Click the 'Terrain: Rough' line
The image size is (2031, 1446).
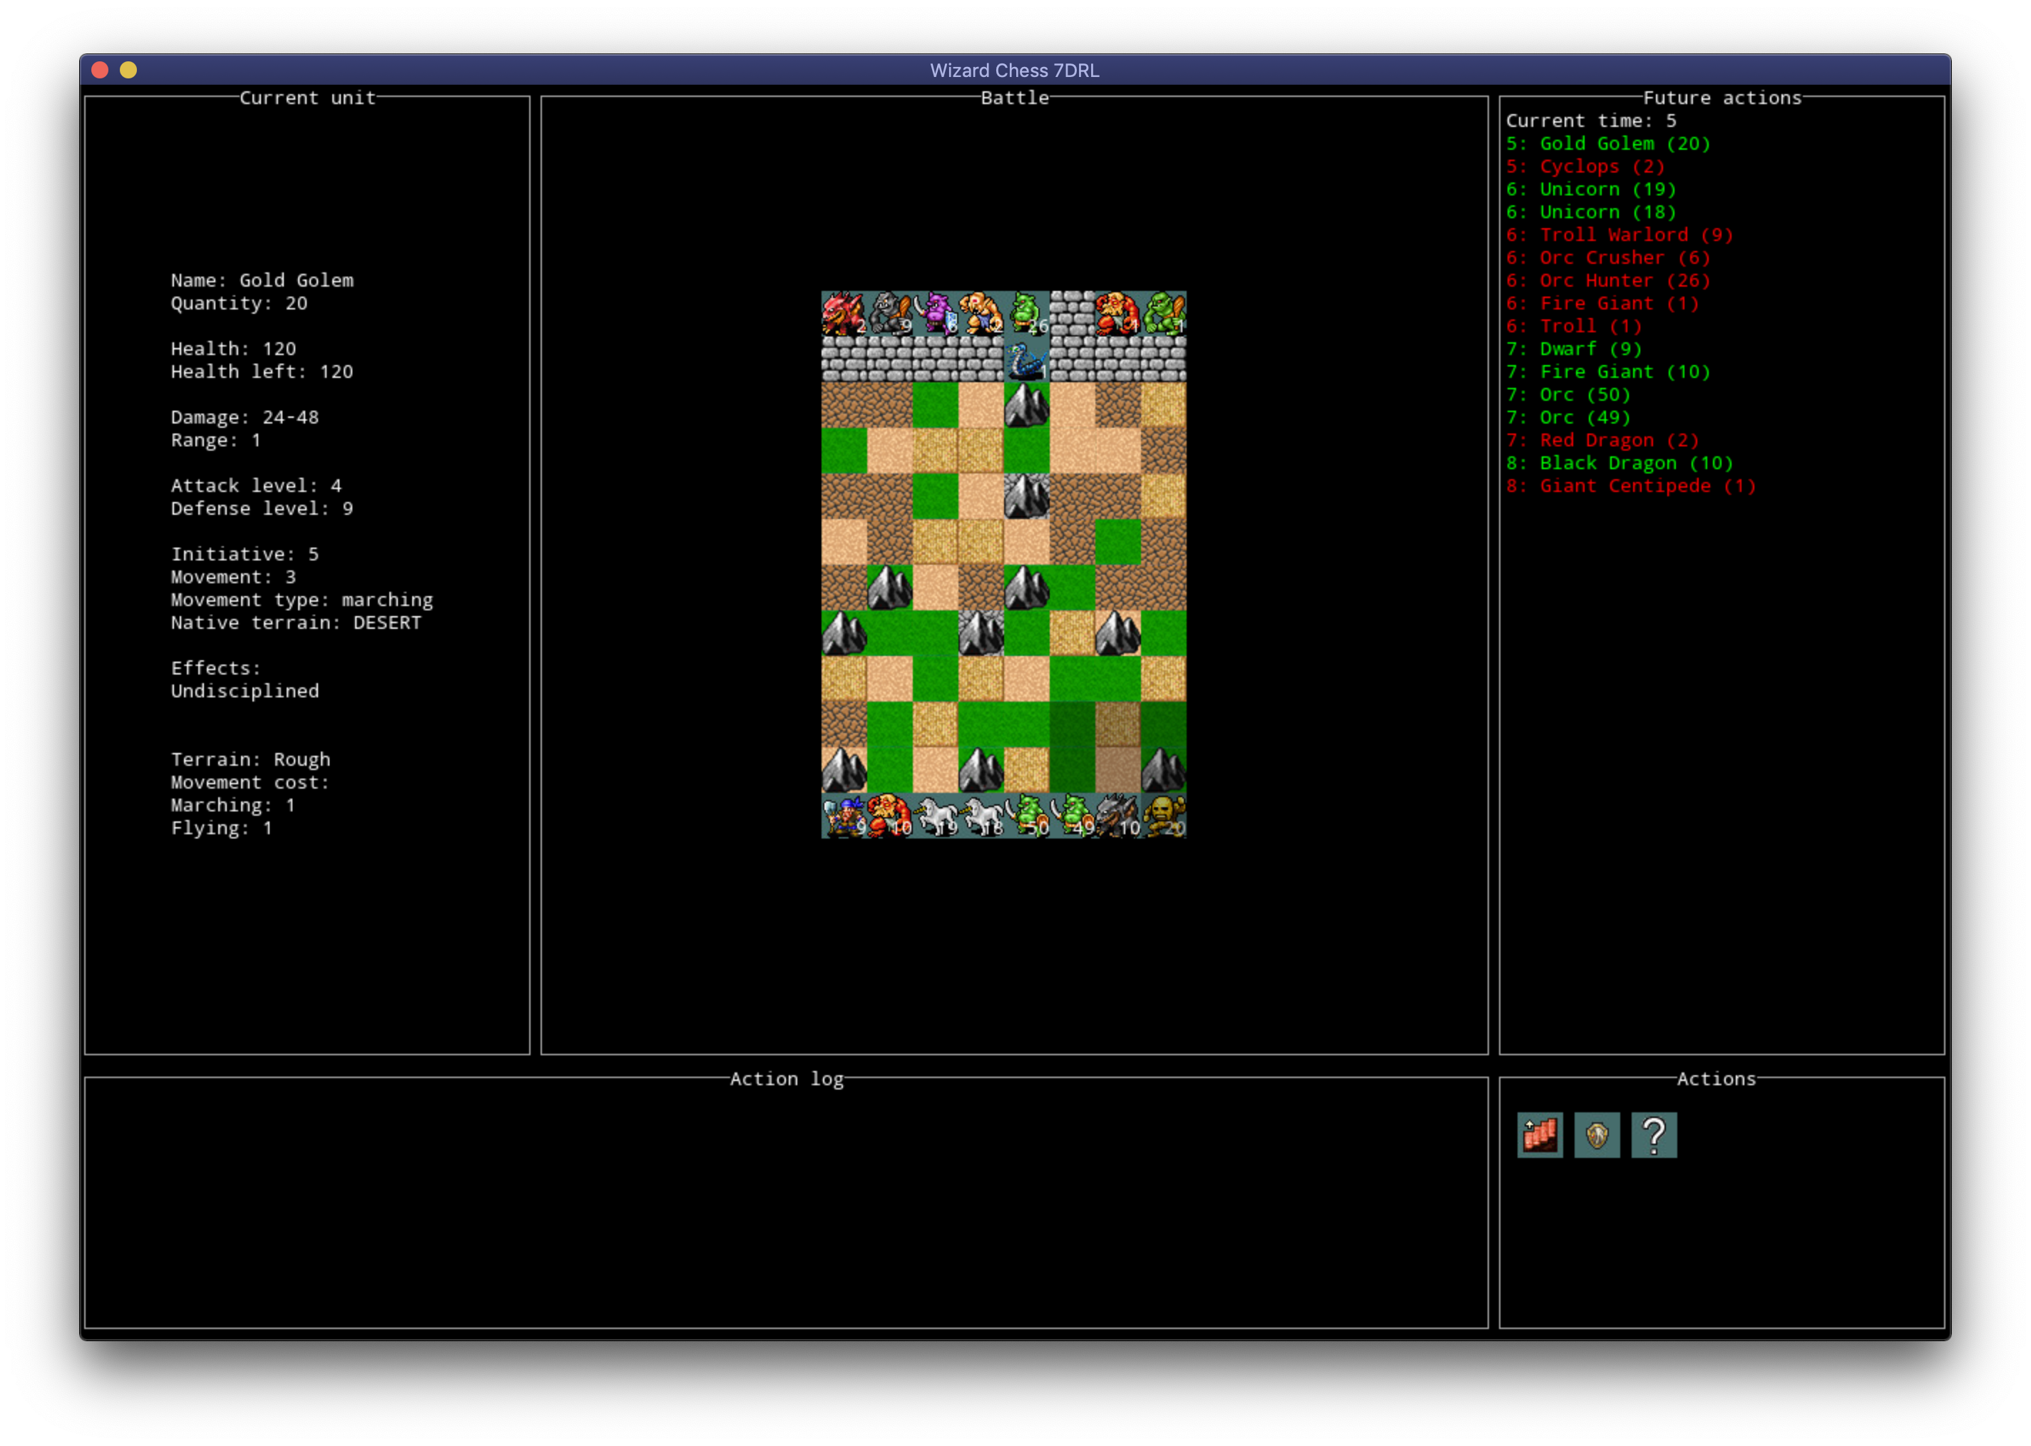click(x=251, y=759)
